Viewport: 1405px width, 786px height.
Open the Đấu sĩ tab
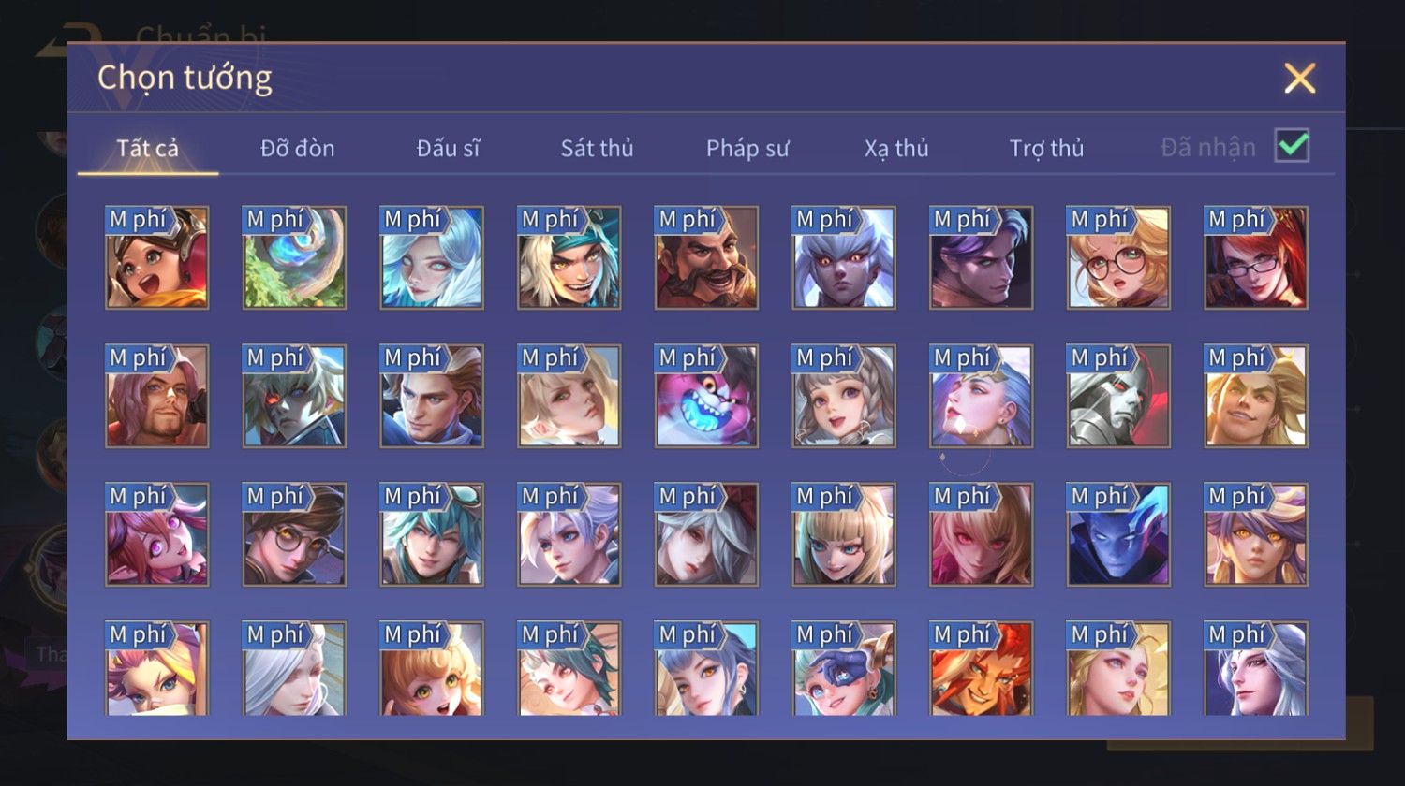click(448, 148)
